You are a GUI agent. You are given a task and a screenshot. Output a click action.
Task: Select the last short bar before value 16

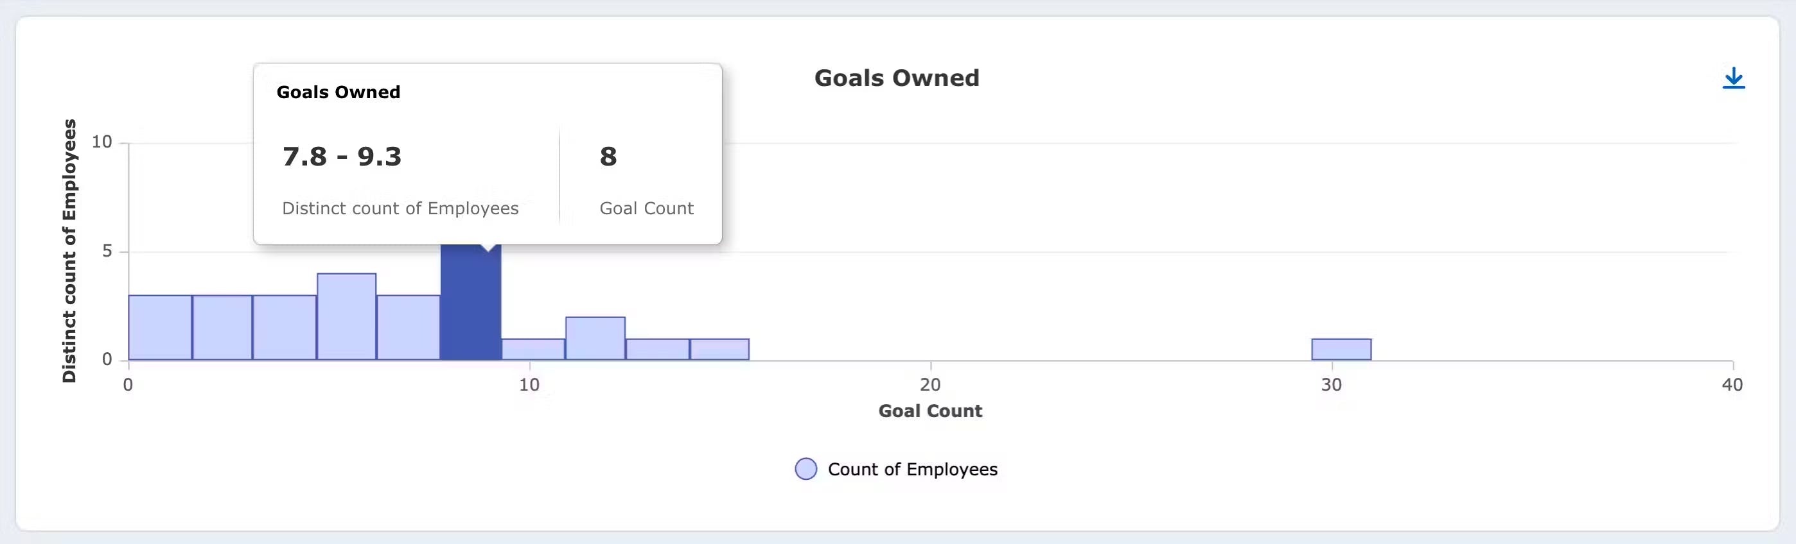point(719,350)
